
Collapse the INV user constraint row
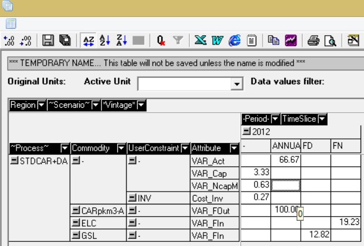coord(132,198)
